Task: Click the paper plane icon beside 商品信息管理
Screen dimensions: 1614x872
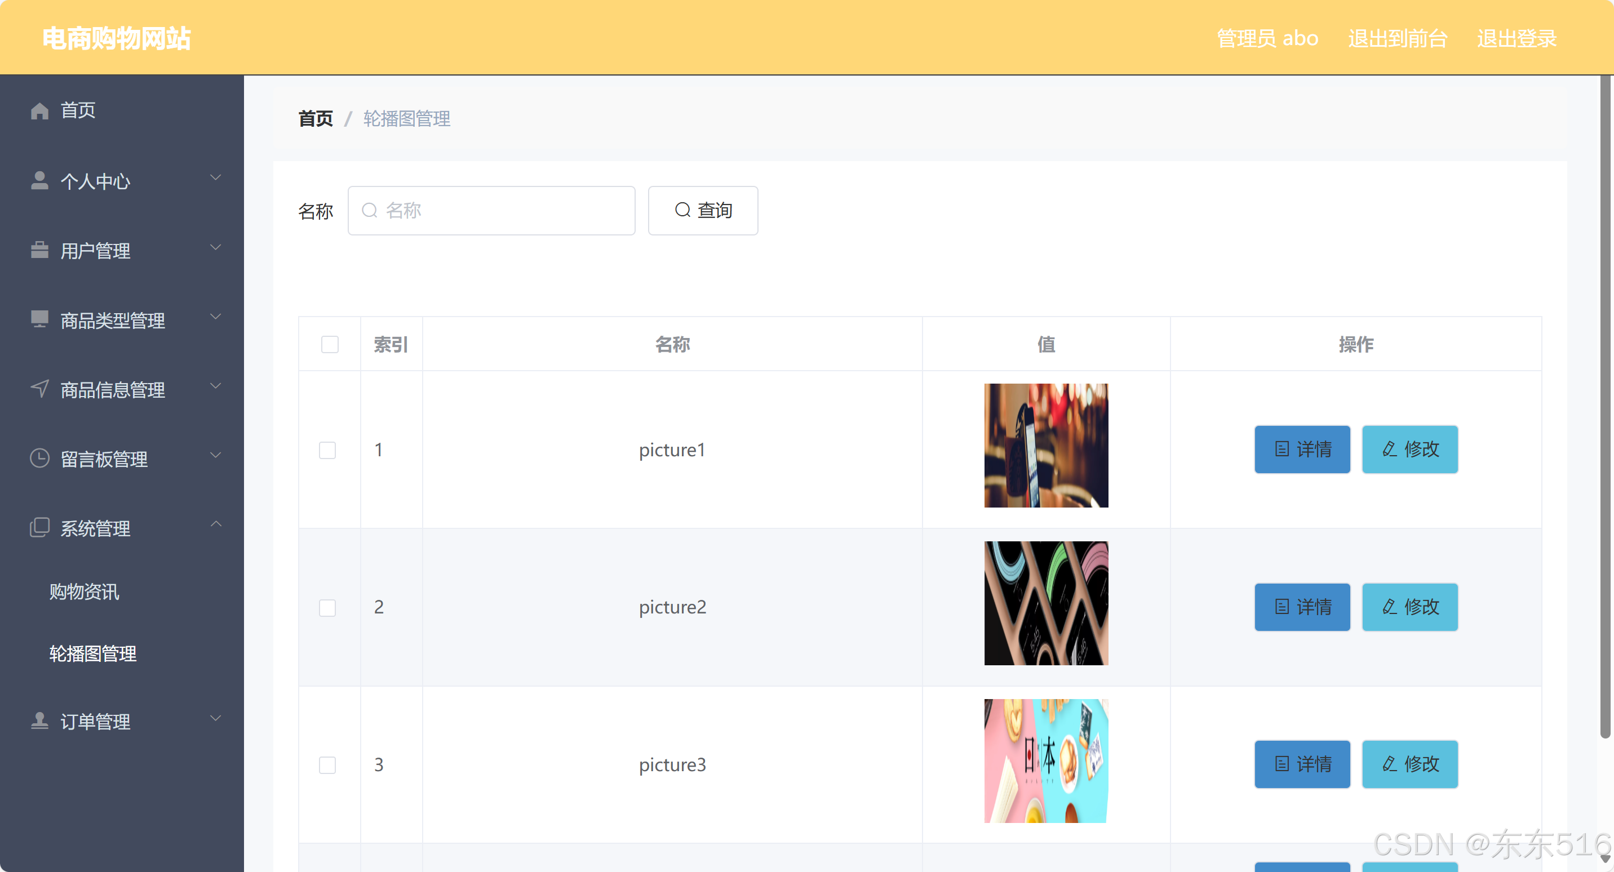Action: click(39, 389)
